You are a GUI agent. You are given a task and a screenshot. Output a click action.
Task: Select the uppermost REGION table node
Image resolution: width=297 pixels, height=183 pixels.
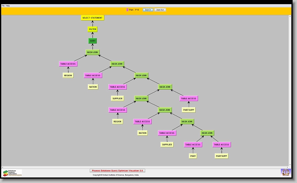68,75
